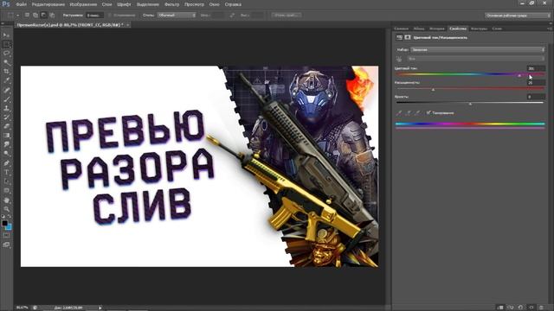Select the Clone Stamp tool
554x311 pixels.
(6, 109)
